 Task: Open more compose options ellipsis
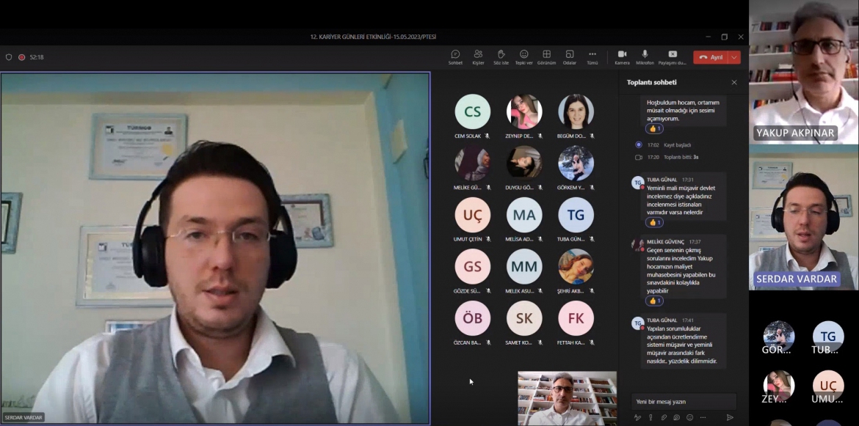point(703,417)
